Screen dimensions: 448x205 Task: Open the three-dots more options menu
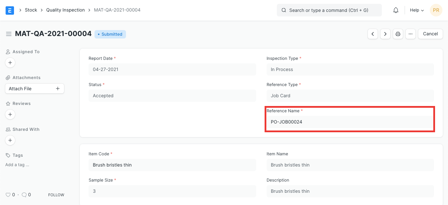pyautogui.click(x=411, y=34)
